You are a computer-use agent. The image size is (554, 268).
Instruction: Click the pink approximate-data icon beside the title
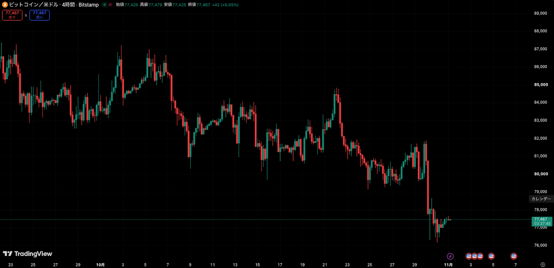pos(110,4)
